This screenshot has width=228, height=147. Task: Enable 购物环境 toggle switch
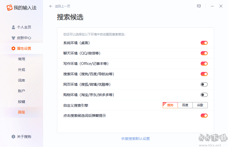point(204,95)
